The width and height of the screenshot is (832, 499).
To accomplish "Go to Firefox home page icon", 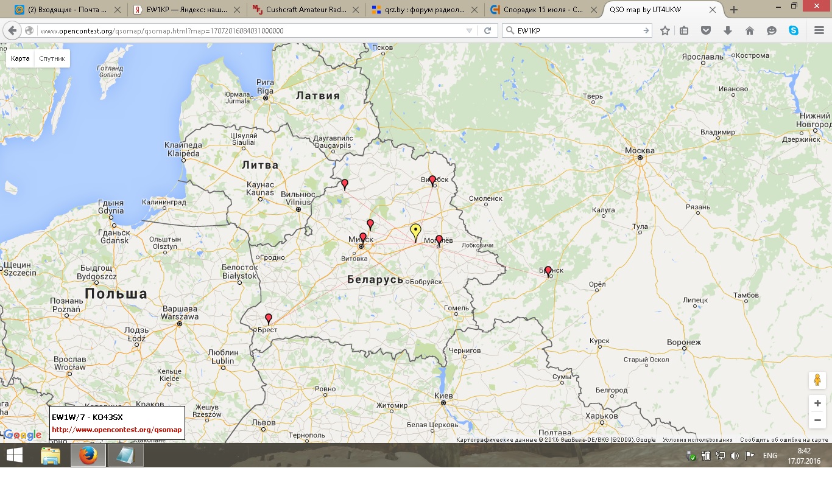I will tap(749, 30).
